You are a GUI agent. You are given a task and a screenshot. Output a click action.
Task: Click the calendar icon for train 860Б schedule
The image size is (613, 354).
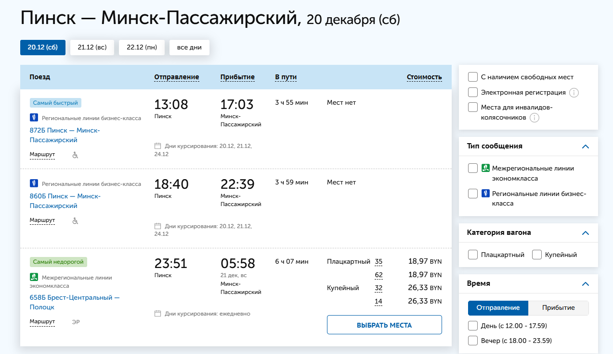tap(157, 226)
